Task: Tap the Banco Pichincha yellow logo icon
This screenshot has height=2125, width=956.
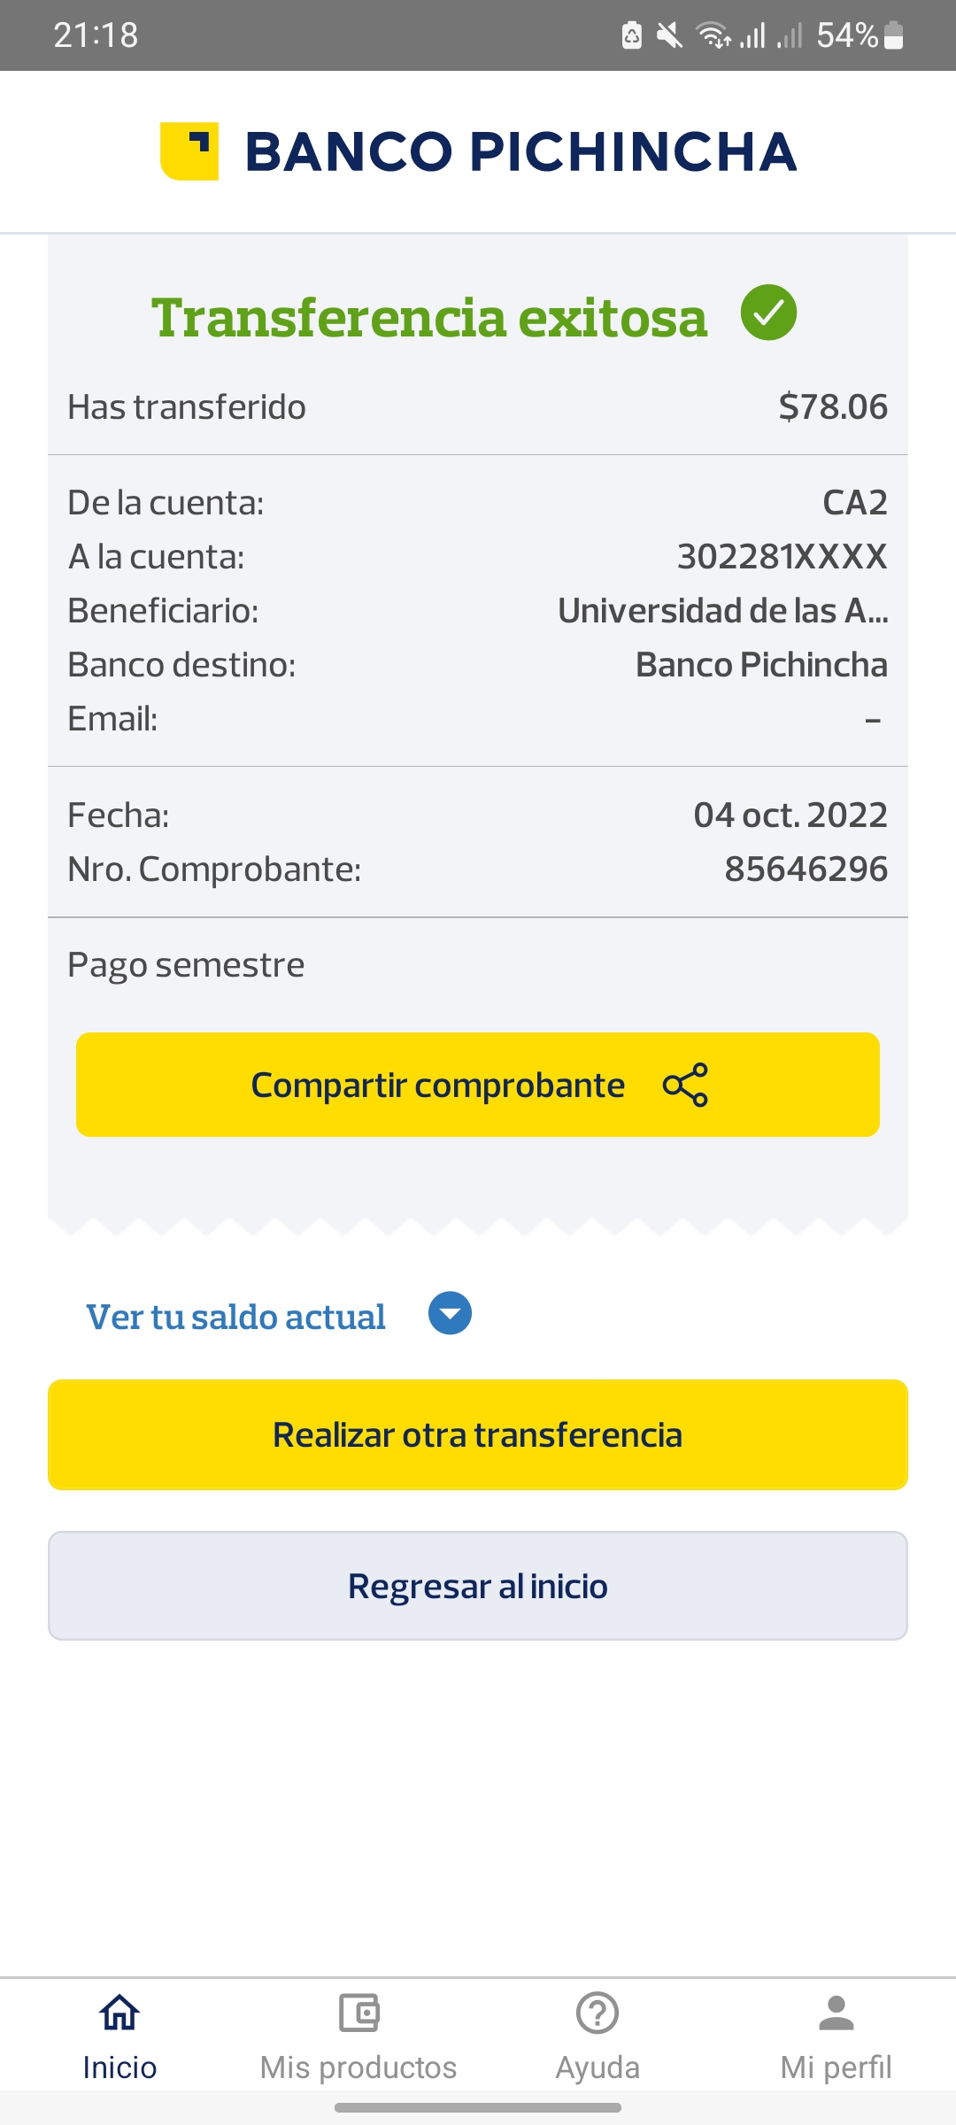Action: click(x=189, y=151)
